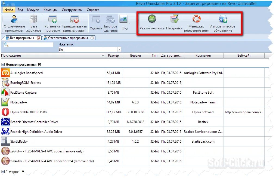Click the 131,93 MB size cell
The width and height of the screenshot is (276, 178).
click(x=113, y=83)
